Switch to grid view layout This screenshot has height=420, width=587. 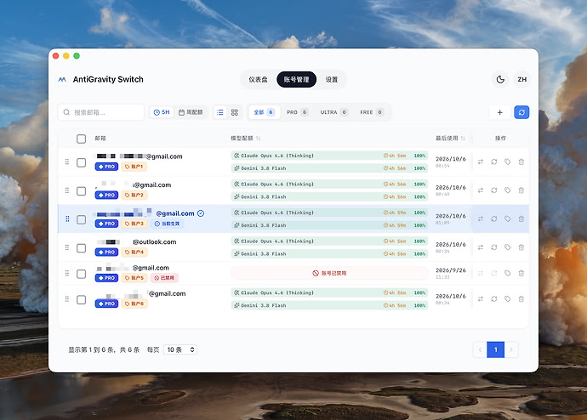(234, 112)
